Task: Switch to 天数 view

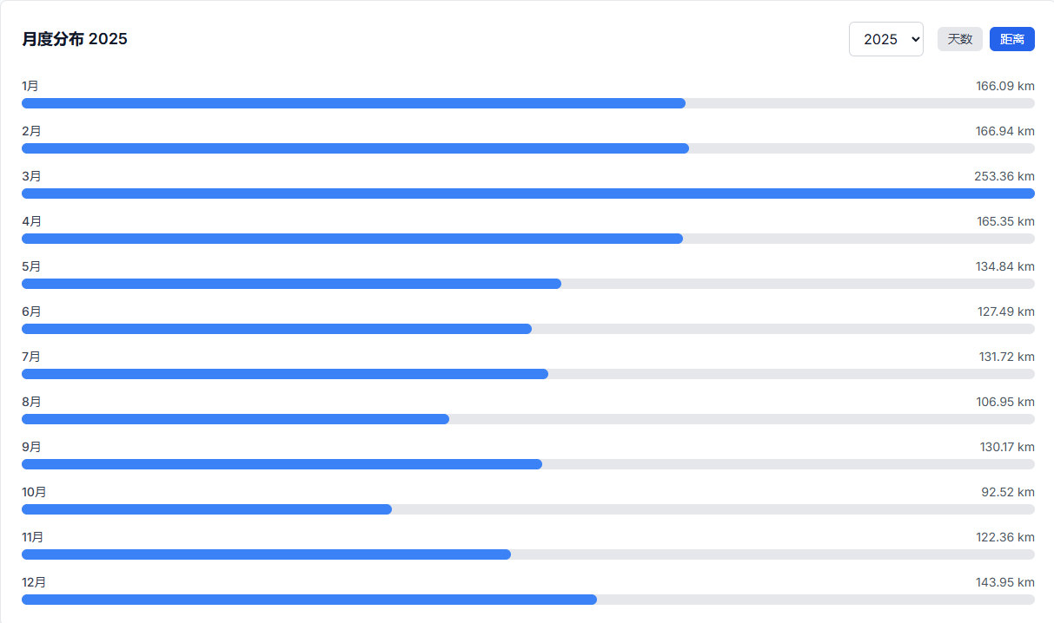Action: (959, 39)
